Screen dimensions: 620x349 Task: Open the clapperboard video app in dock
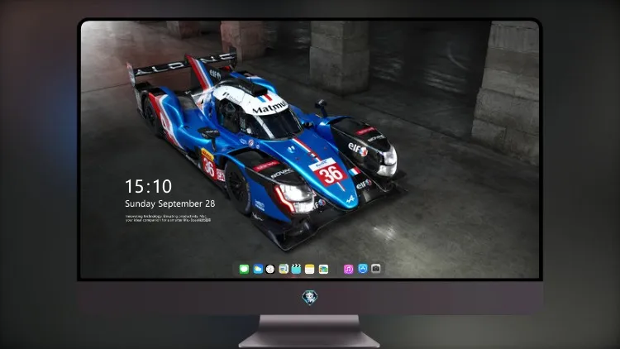(296, 269)
